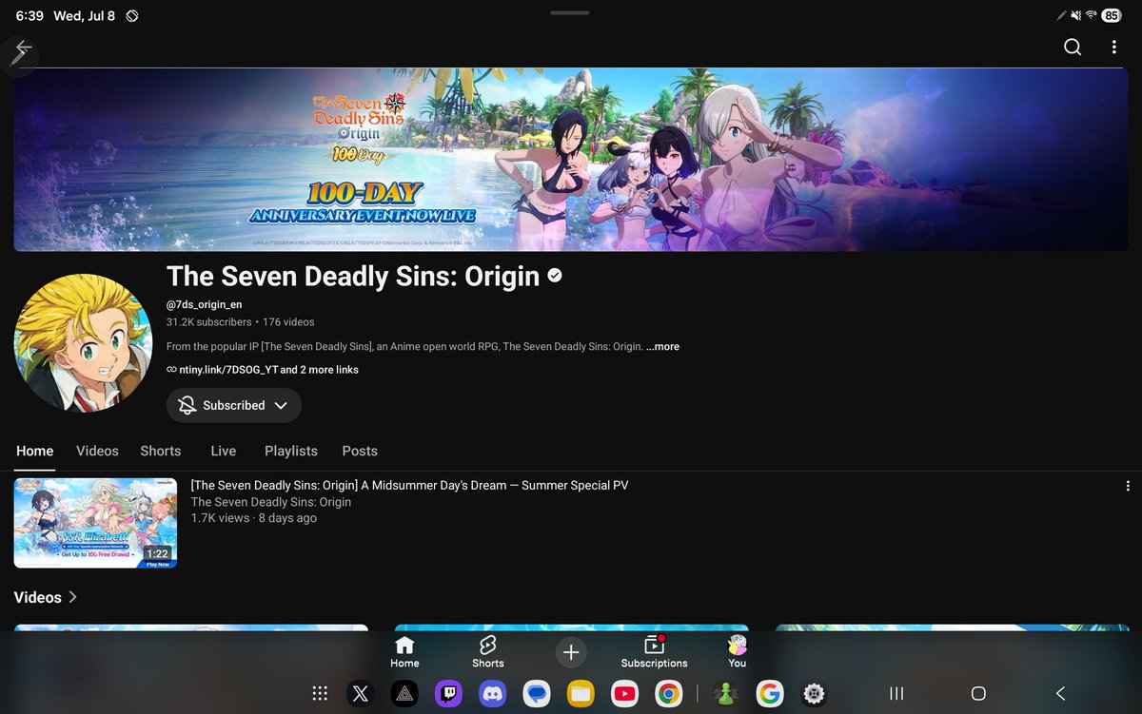Open the You profile tab
This screenshot has width=1142, height=714.
(x=738, y=652)
